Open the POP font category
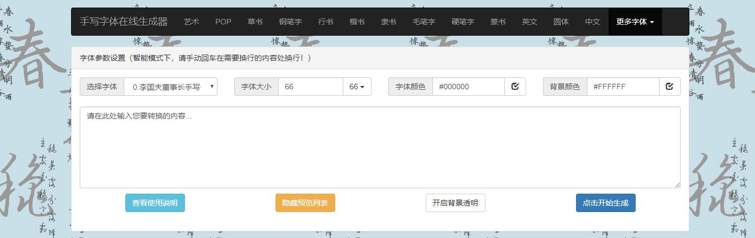This screenshot has height=238, width=755. [223, 22]
